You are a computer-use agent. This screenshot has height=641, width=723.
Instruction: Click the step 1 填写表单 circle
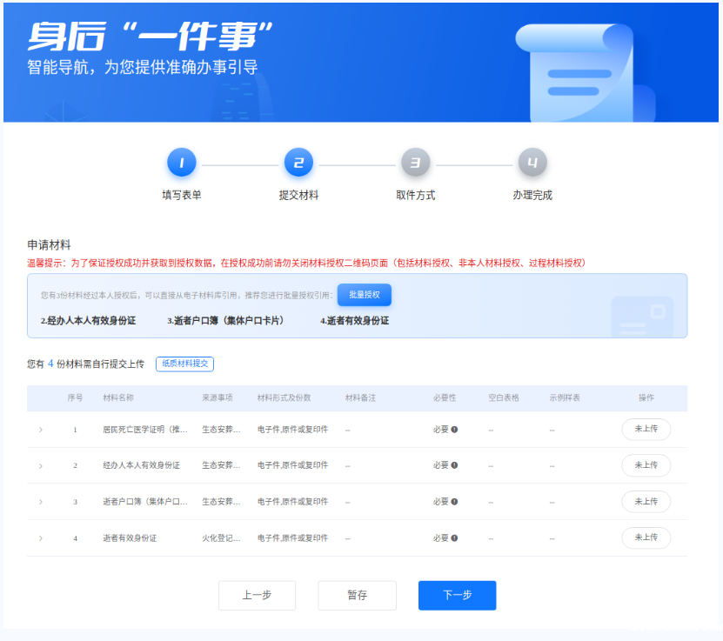point(181,163)
